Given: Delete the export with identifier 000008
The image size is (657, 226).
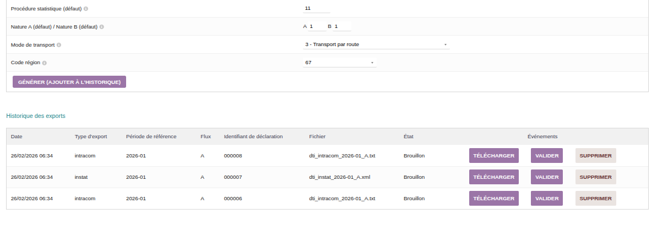Looking at the screenshot, I should point(595,156).
